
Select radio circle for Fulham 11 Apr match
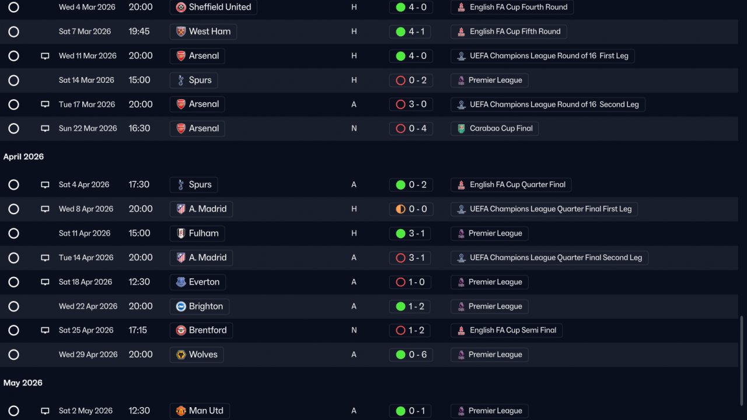pos(14,233)
